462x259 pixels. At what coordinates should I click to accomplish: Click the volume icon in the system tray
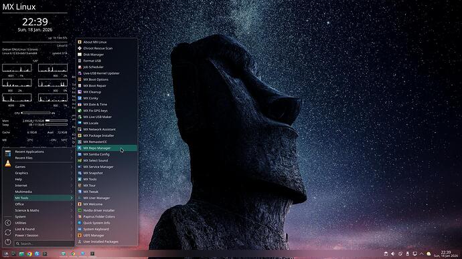(x=392, y=254)
